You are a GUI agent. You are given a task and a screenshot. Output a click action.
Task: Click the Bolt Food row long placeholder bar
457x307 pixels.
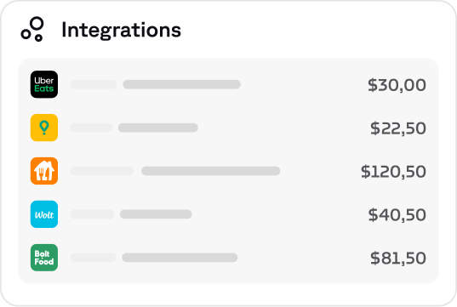[180, 258]
